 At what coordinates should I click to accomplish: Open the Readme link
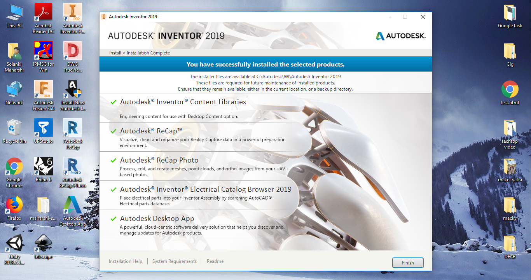click(215, 261)
